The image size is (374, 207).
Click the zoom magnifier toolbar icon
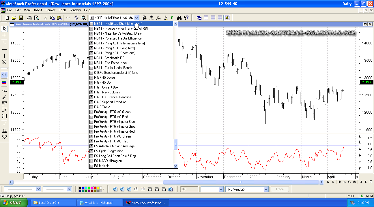(83, 18)
